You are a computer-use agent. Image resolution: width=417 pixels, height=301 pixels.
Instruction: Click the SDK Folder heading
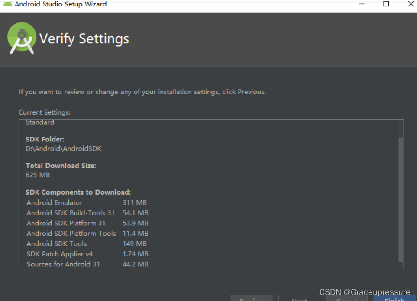coord(45,139)
